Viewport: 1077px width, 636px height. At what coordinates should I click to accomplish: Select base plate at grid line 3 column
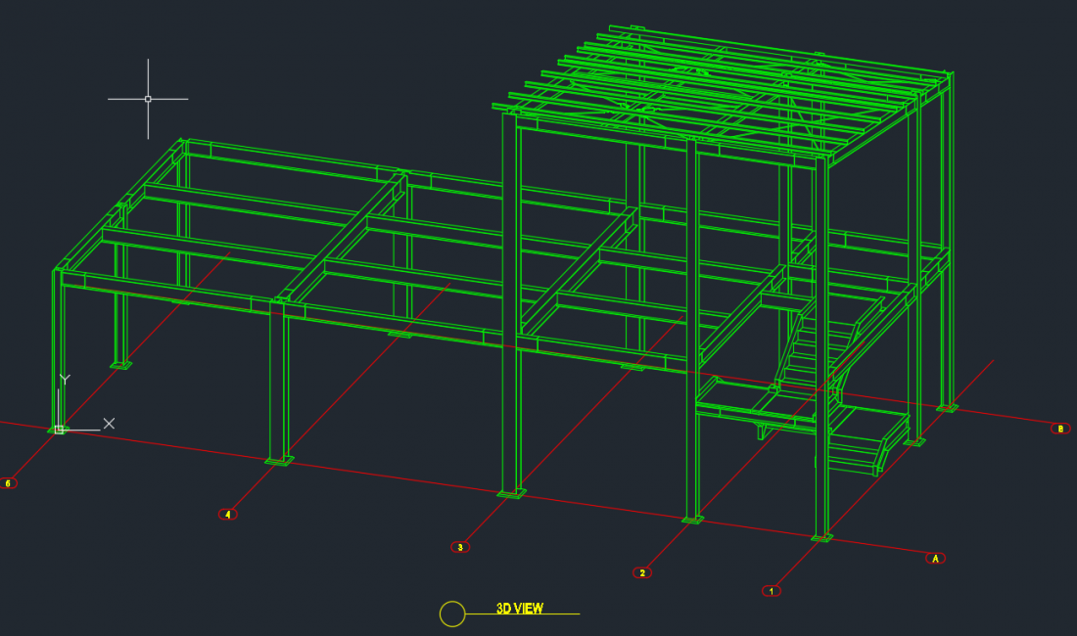(510, 494)
